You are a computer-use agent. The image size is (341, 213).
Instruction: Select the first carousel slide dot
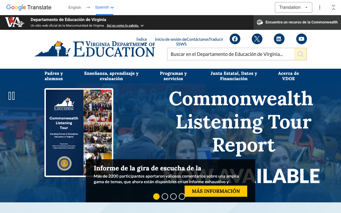[156, 196]
